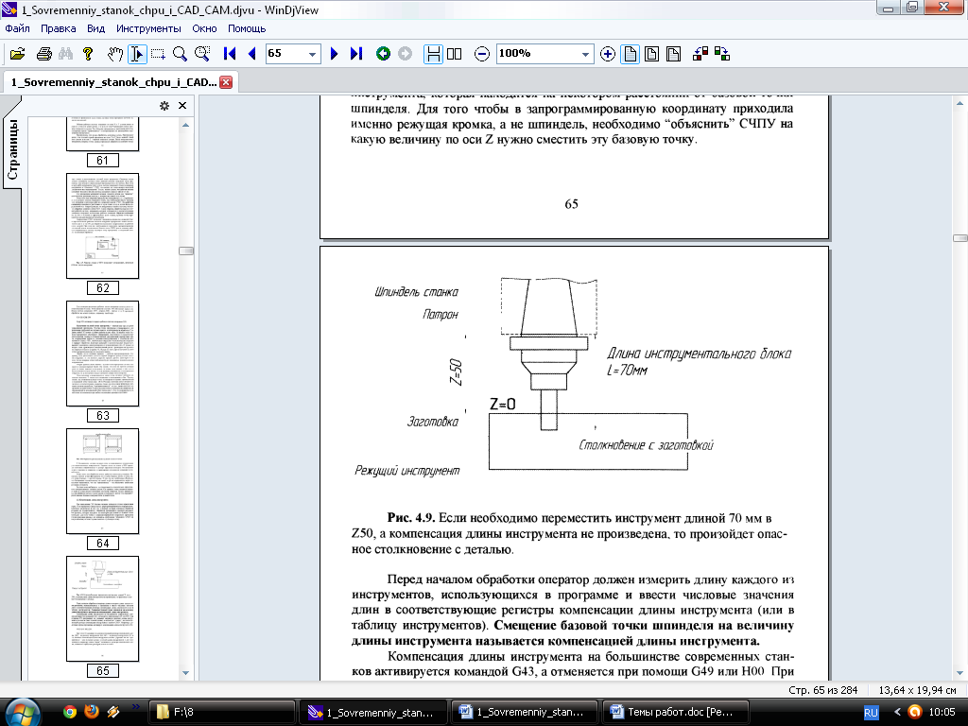Image resolution: width=968 pixels, height=726 pixels.
Task: Open the Правка menu
Action: (x=58, y=28)
